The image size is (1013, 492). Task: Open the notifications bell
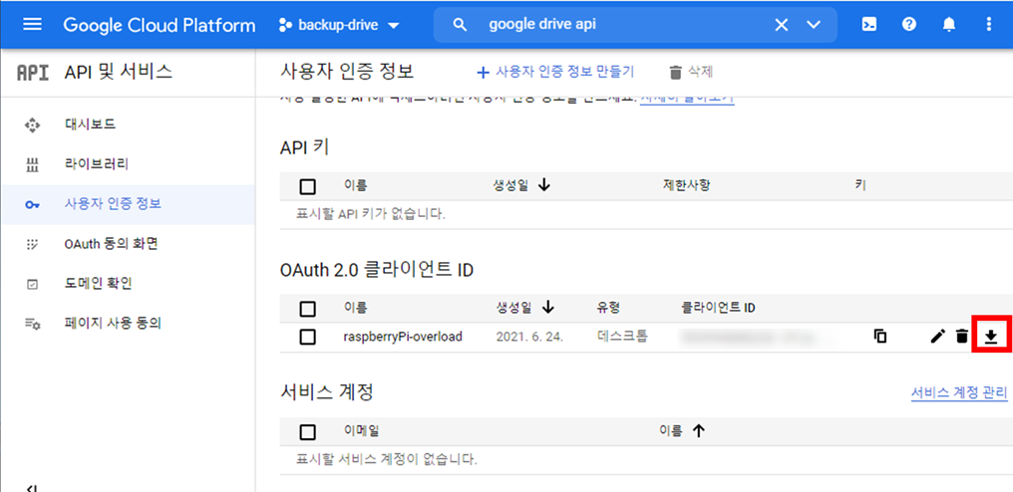pos(948,25)
